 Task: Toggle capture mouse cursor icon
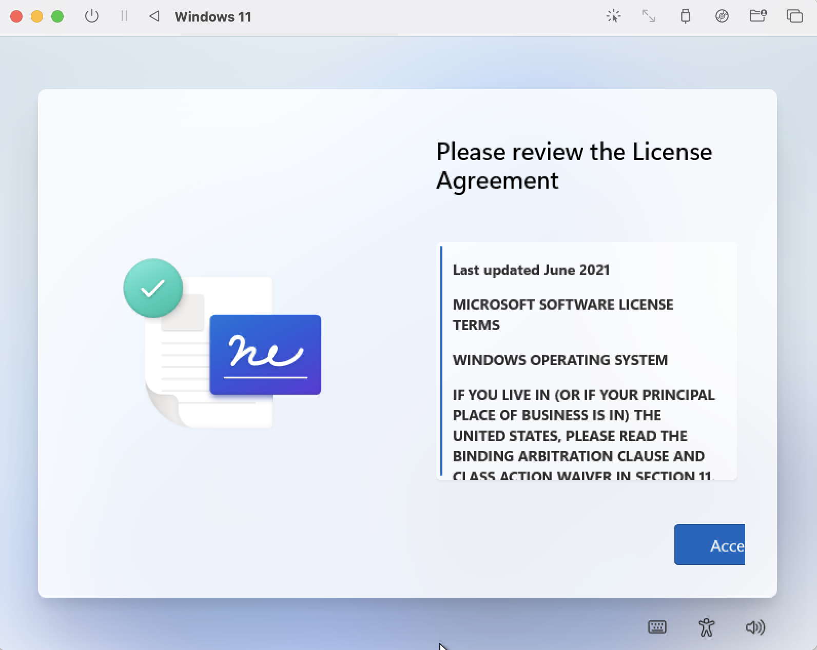click(613, 16)
